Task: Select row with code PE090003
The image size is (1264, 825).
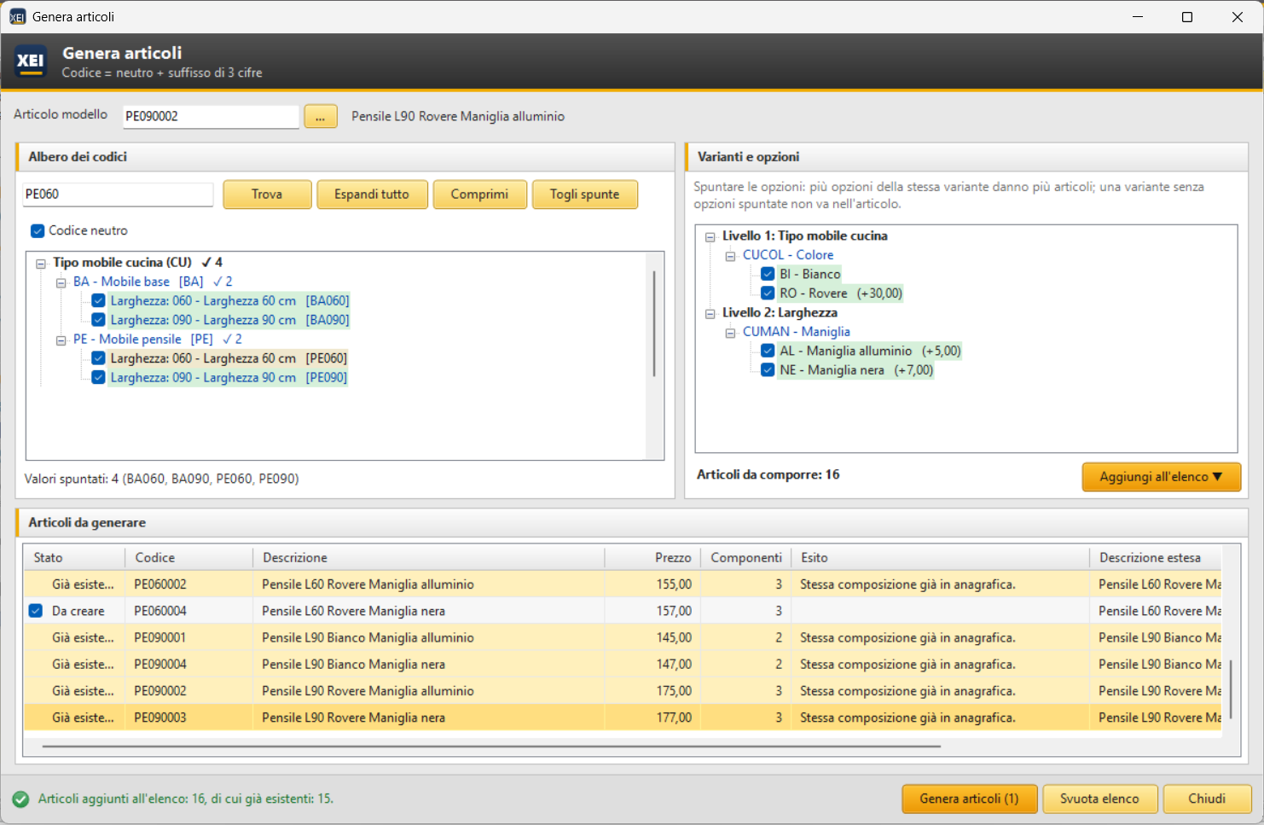Action: click(x=623, y=718)
